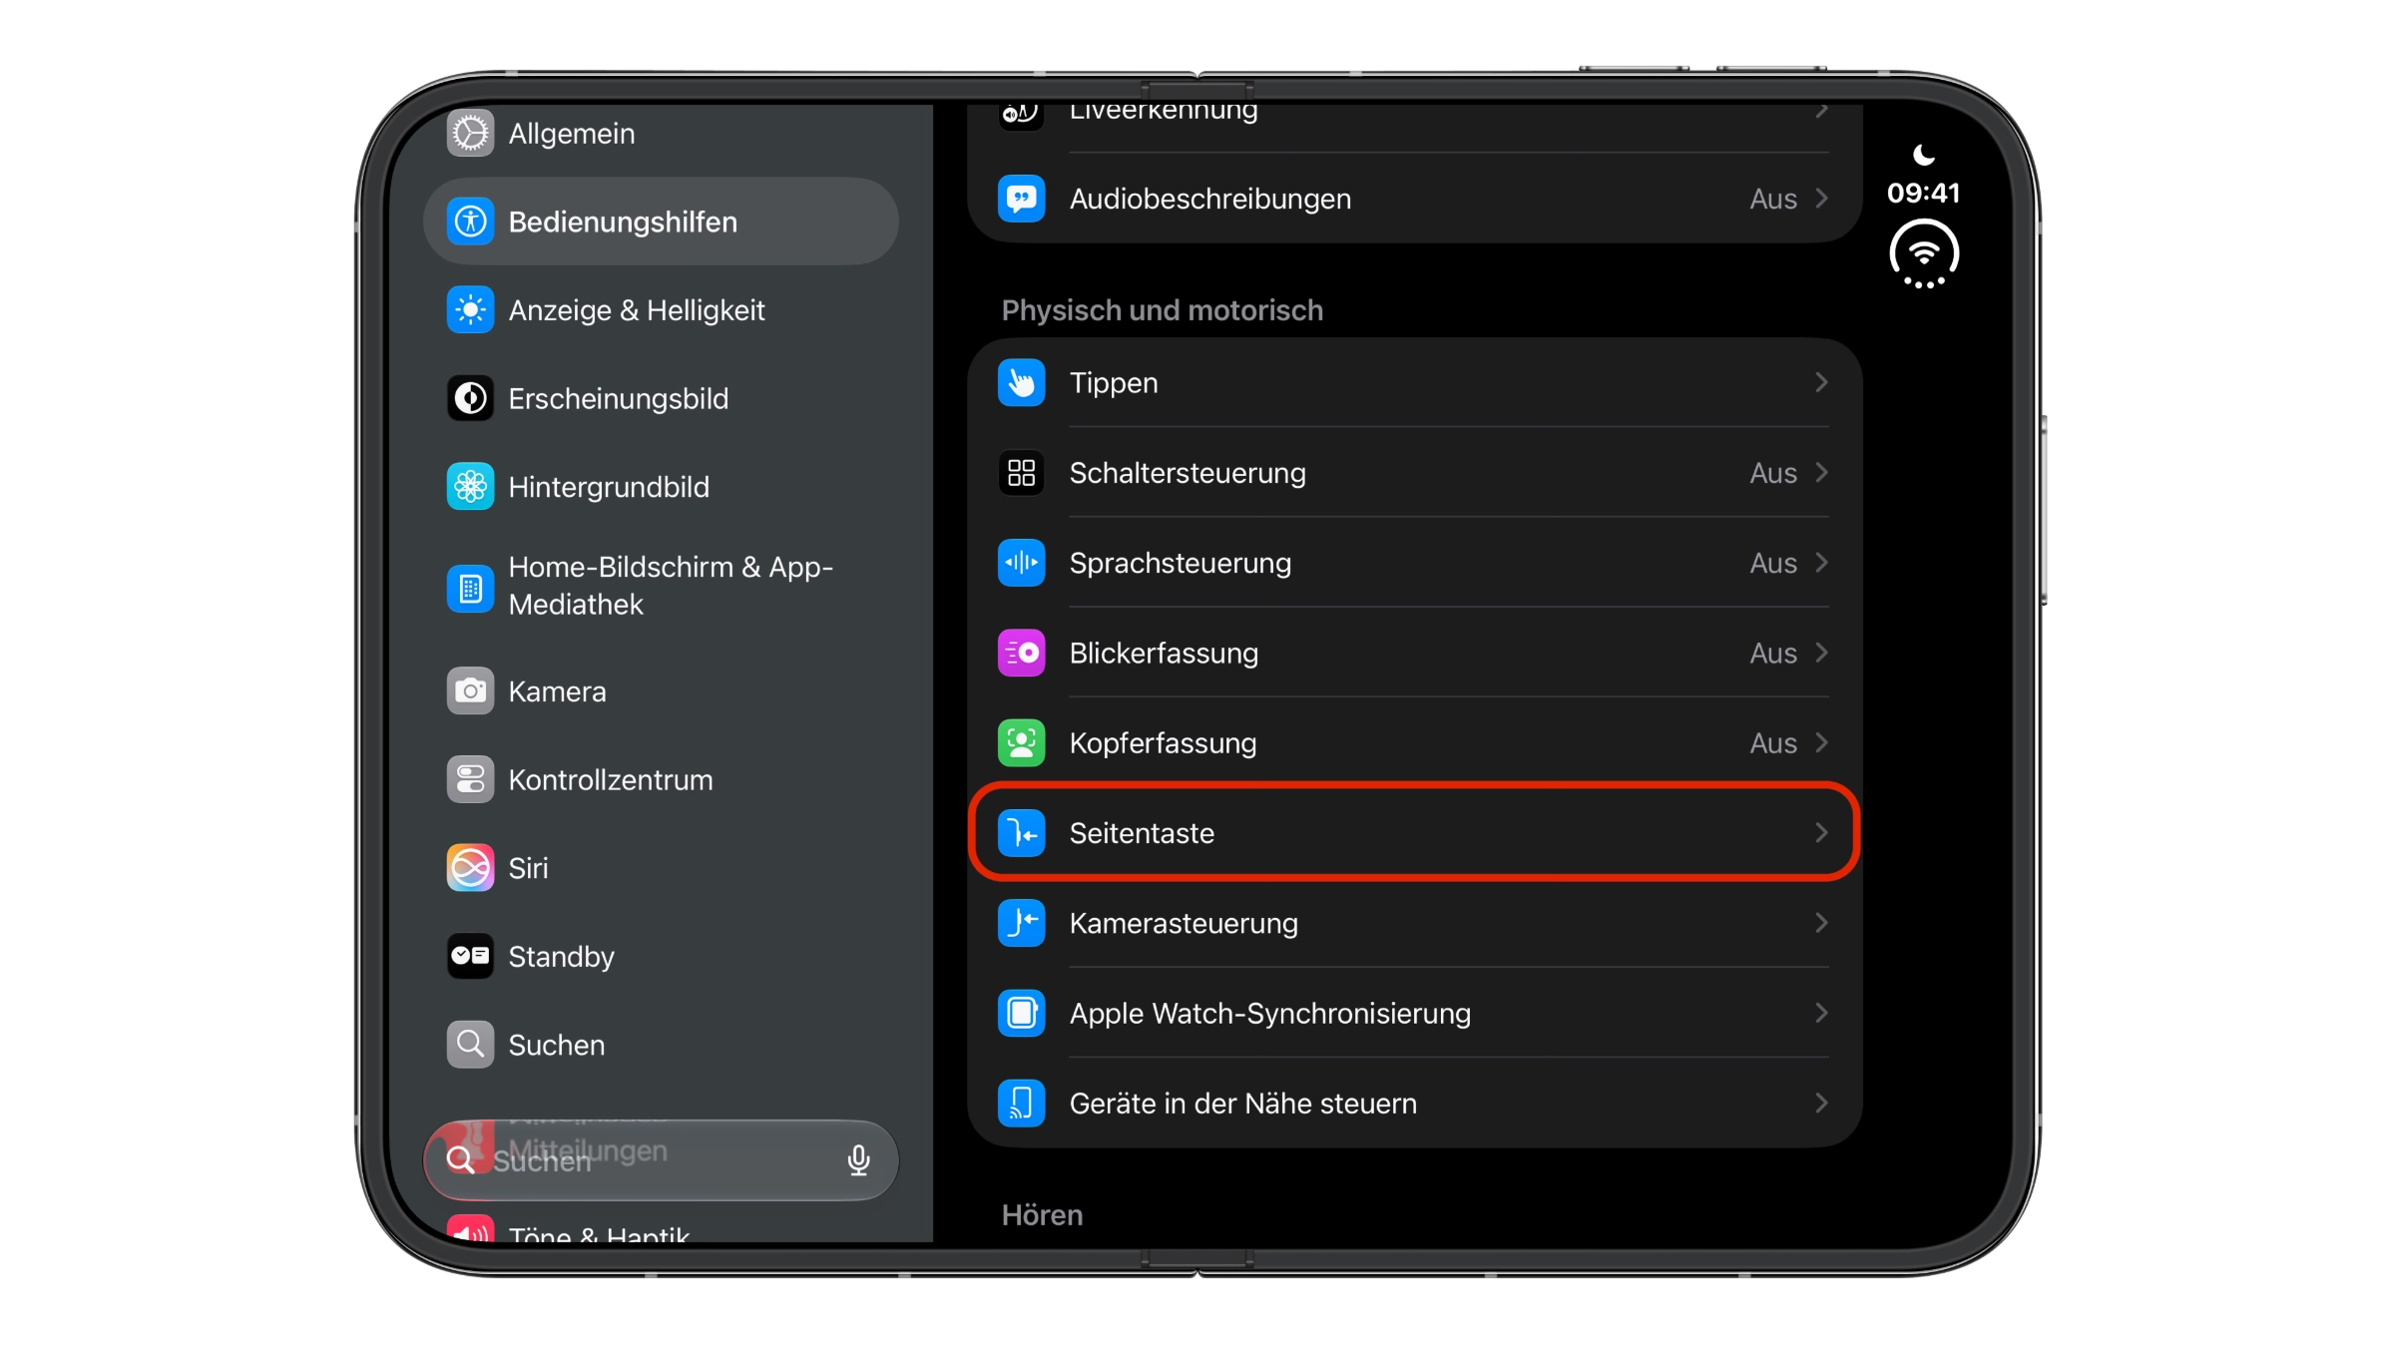Tap the Kontrollzentrum icon

(x=470, y=779)
